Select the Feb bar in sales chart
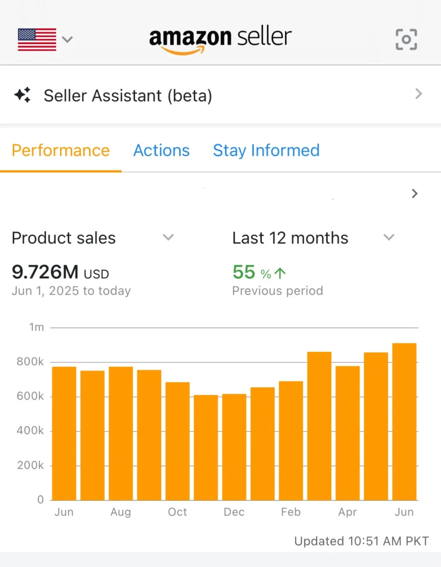 291,440
